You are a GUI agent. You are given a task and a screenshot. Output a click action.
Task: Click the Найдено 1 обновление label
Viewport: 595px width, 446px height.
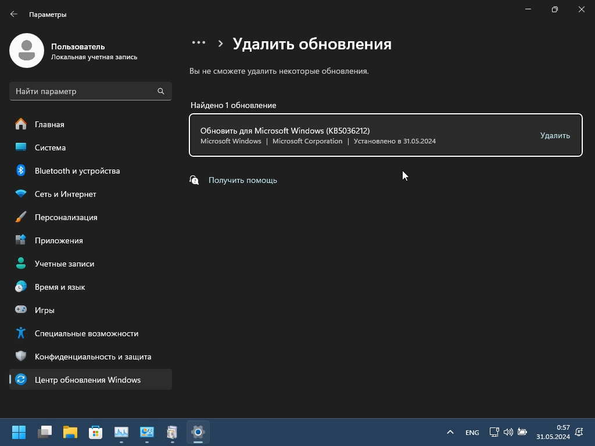234,105
